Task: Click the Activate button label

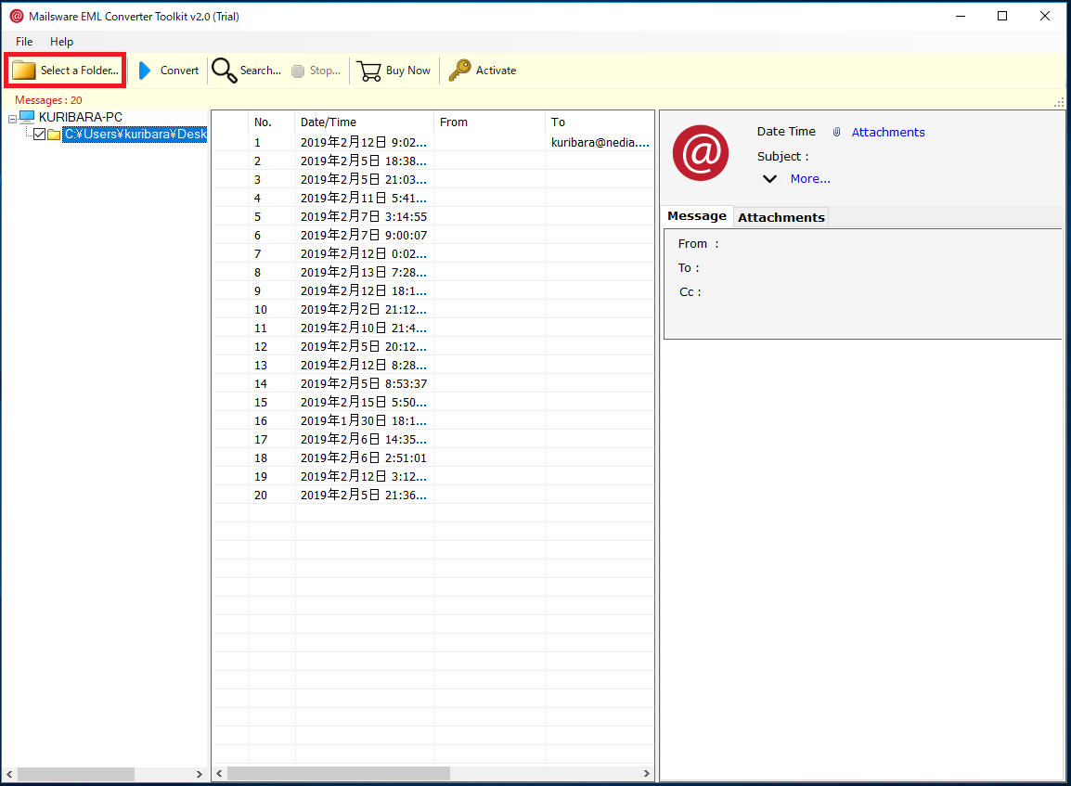Action: point(496,71)
